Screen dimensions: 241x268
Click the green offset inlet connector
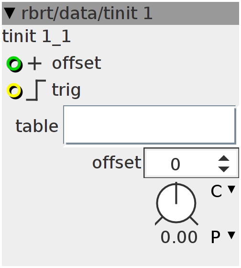(14, 64)
